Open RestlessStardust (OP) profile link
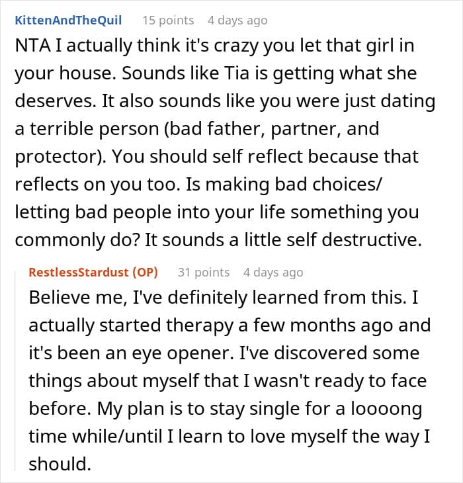Screen dimensions: 463x483 point(93,273)
